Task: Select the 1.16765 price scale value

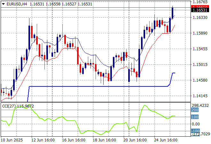Action: 200,2
